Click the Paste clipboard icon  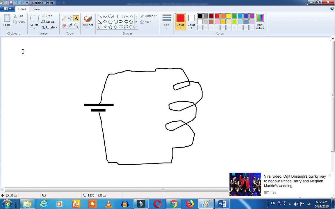click(x=7, y=18)
